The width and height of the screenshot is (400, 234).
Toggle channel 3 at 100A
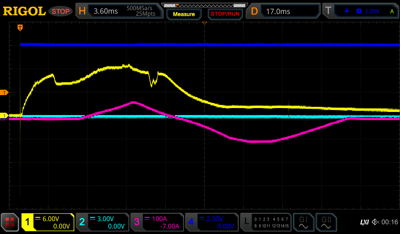(x=157, y=222)
